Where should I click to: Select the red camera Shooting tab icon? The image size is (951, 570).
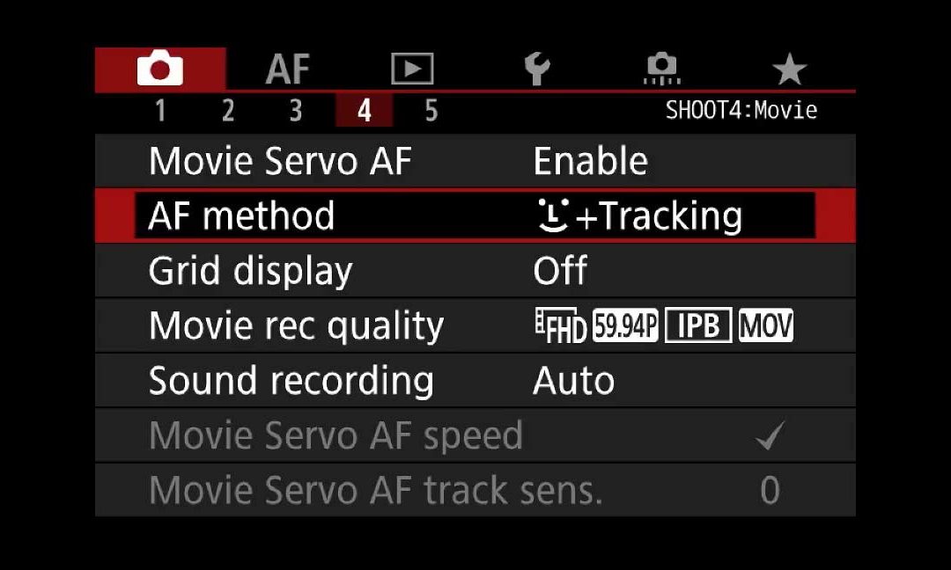tap(159, 69)
